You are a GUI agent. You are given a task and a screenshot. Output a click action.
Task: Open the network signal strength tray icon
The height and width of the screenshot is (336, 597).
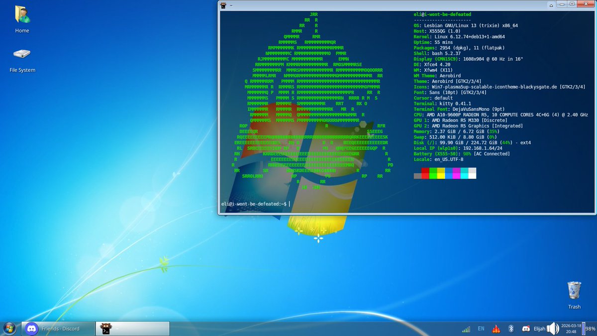pyautogui.click(x=466, y=329)
